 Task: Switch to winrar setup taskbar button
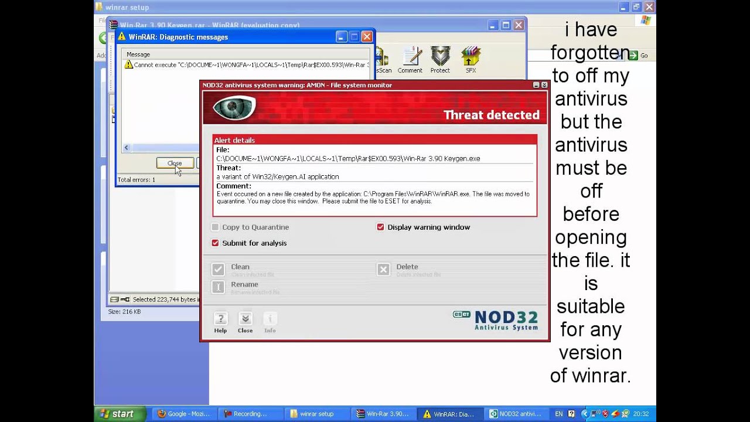click(316, 414)
